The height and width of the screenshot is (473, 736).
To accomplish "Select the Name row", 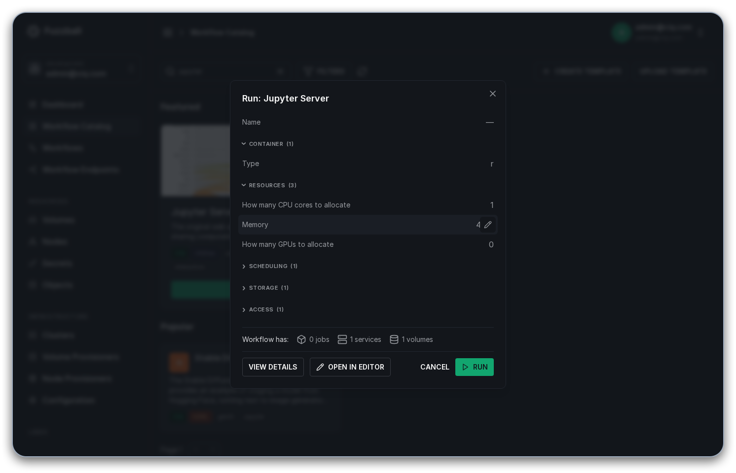I will pos(368,122).
